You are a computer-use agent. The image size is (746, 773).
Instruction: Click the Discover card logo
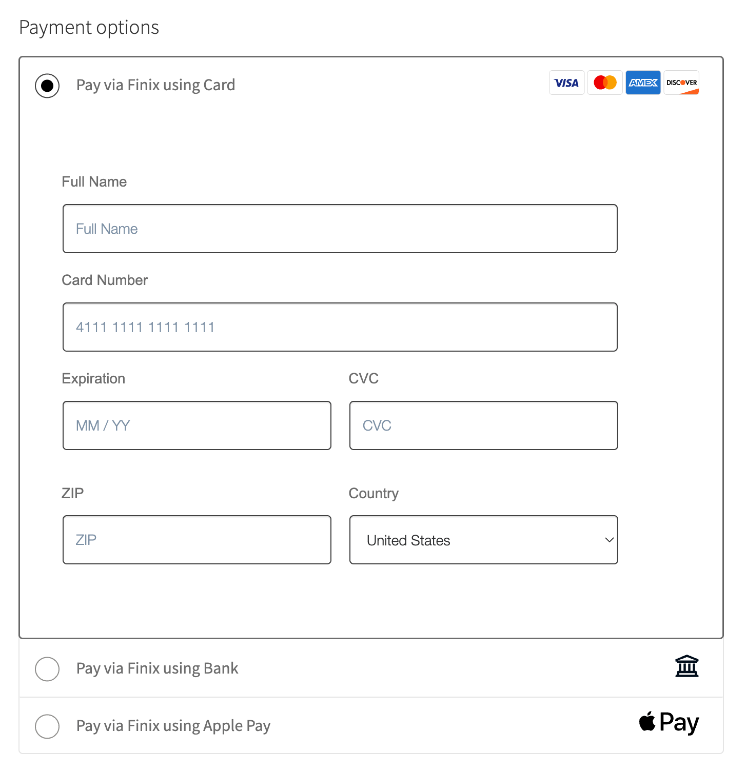click(681, 83)
